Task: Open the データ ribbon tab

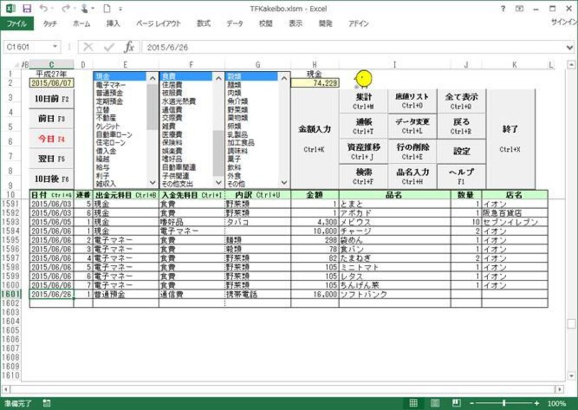Action: [235, 23]
